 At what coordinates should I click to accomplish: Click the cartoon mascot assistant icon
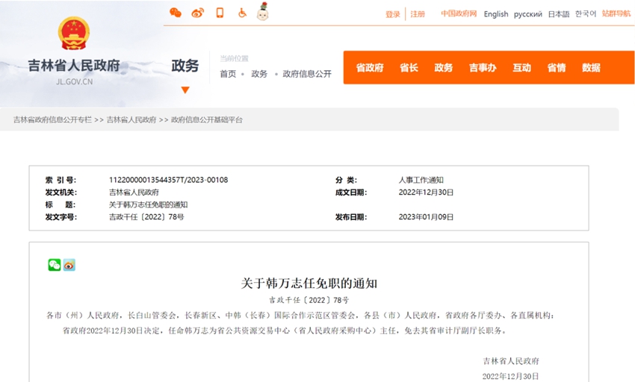coord(262,12)
